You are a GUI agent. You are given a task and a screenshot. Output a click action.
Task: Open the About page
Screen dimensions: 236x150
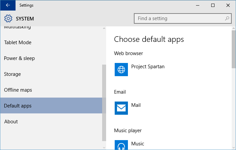(11, 122)
